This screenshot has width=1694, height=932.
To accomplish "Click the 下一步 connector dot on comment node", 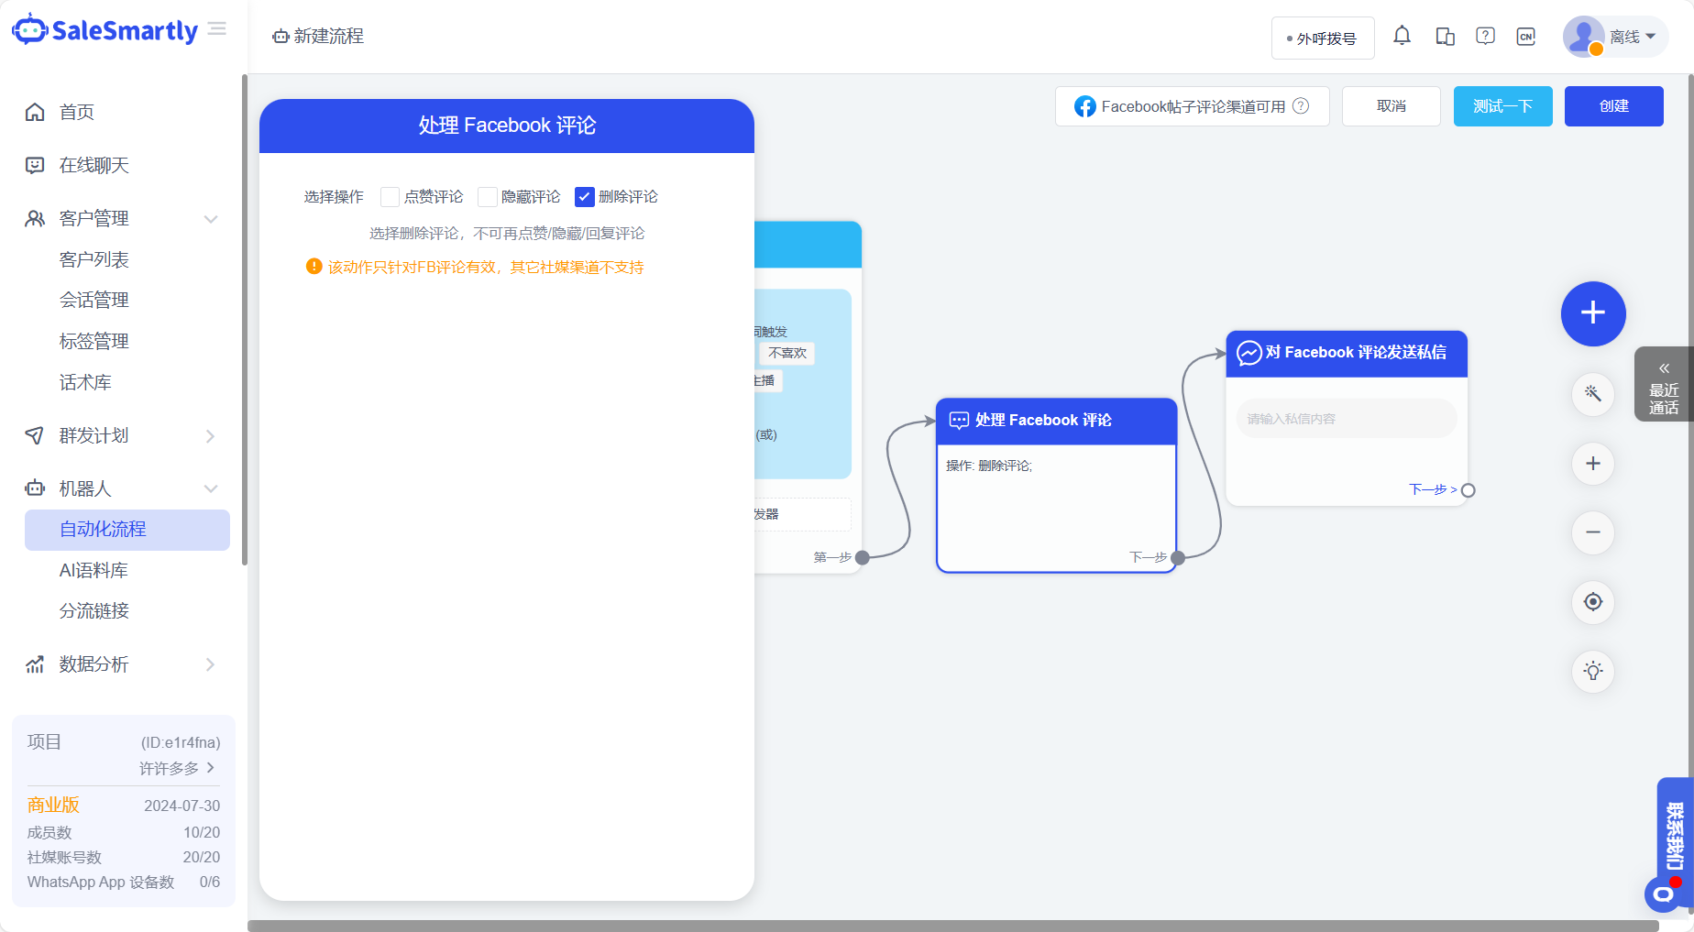I will click(1178, 557).
